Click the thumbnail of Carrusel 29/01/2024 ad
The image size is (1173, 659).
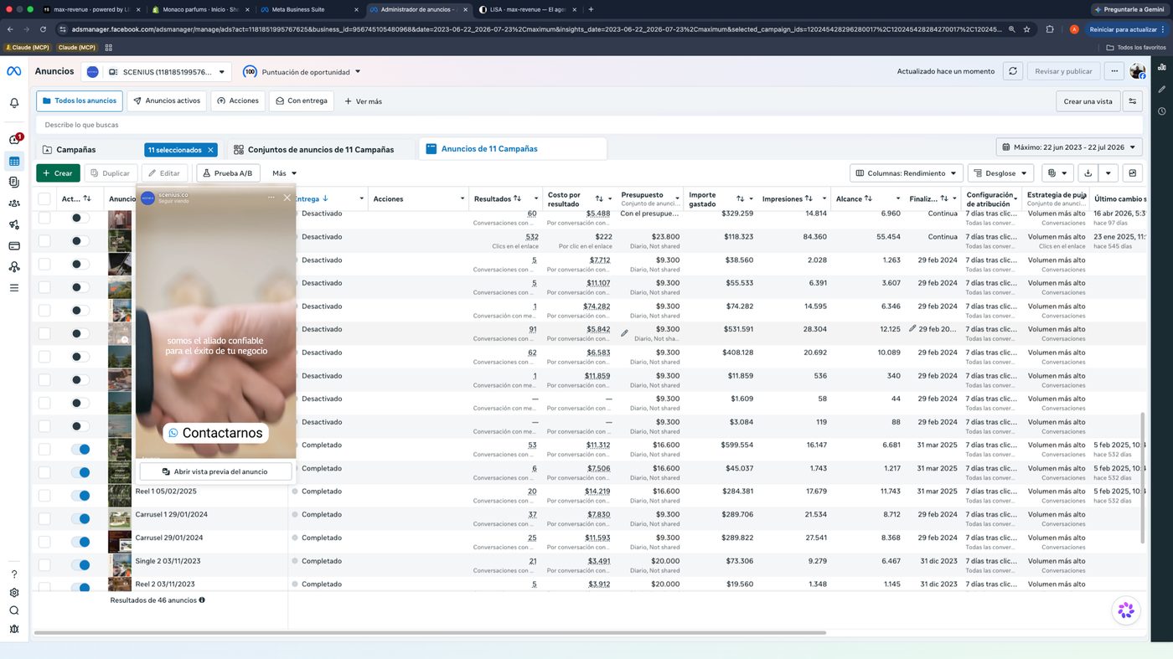120,542
